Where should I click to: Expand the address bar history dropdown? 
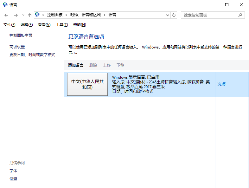click(168, 15)
